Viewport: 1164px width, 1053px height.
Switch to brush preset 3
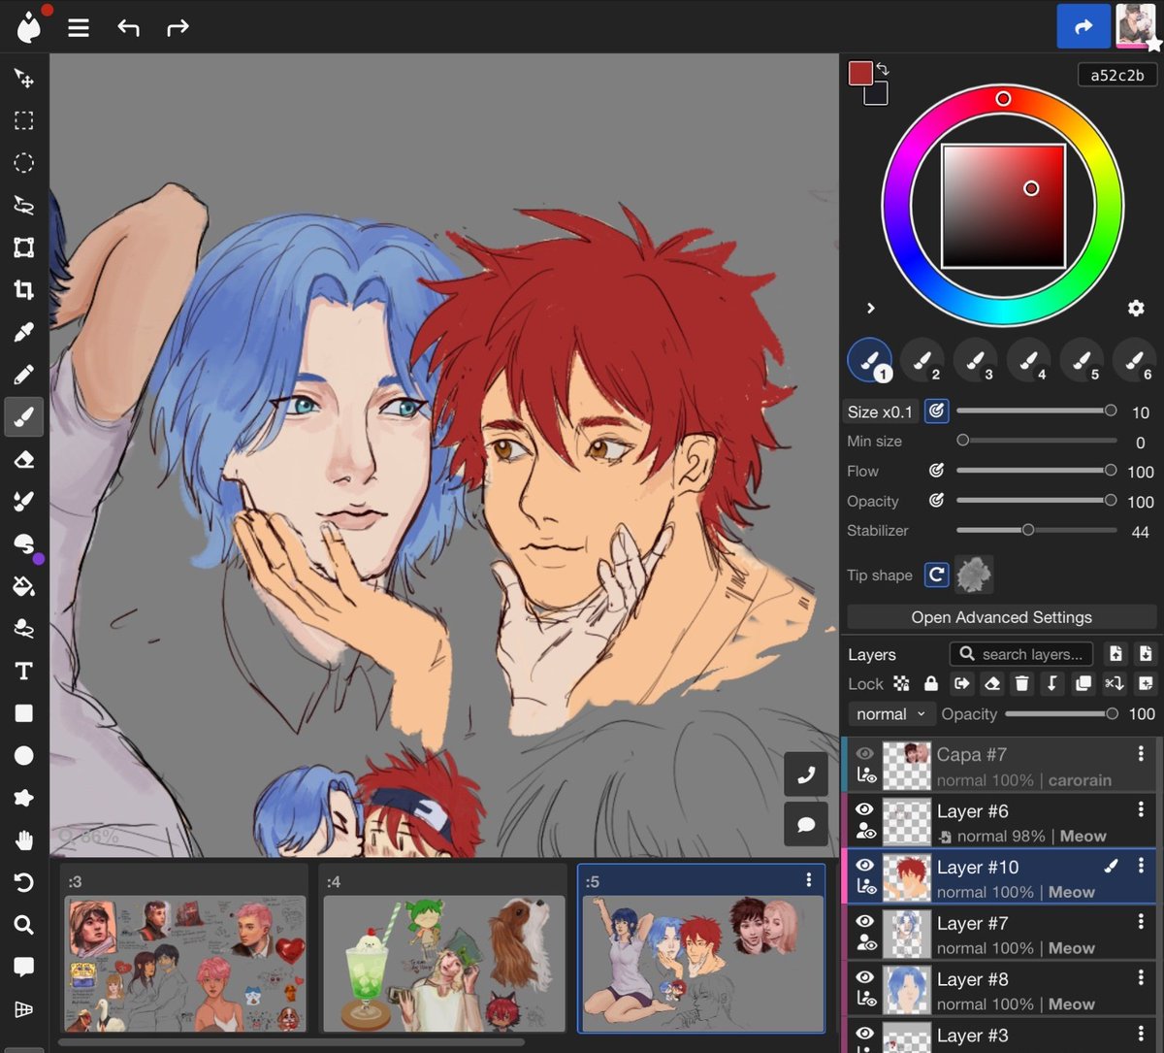976,361
